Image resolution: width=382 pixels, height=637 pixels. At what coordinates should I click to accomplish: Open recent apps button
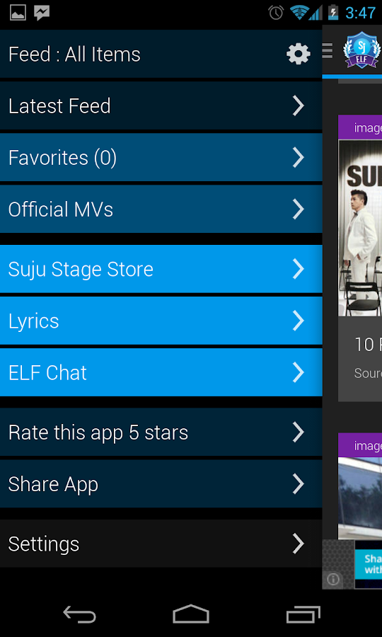pos(303,614)
